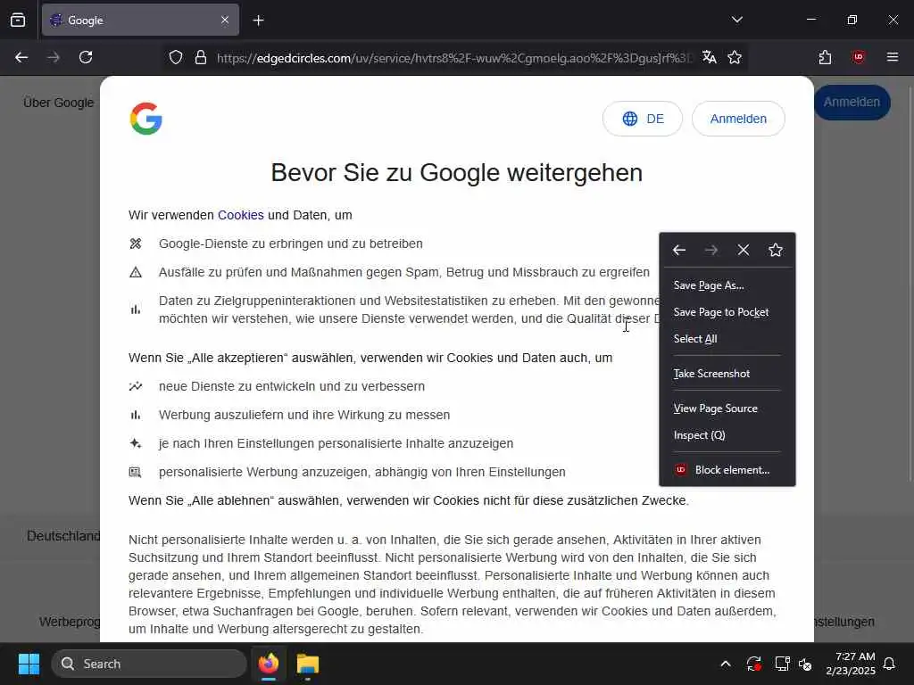Screen dimensions: 914x685
Task: Open a new tab with plus button
Action: coord(259,21)
